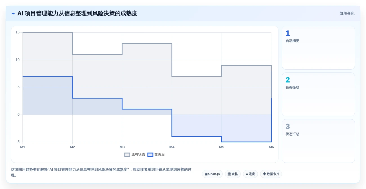Click the 10 y-axis value
Image resolution: width=366 pixels, height=189 pixels.
[17, 60]
